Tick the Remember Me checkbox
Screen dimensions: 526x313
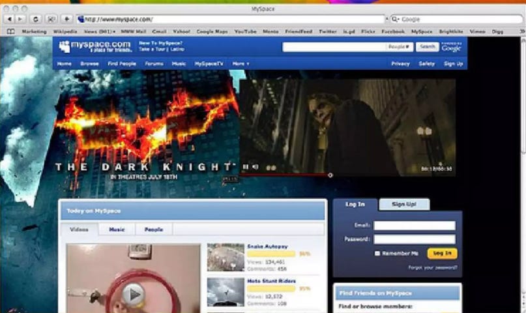[x=377, y=253]
